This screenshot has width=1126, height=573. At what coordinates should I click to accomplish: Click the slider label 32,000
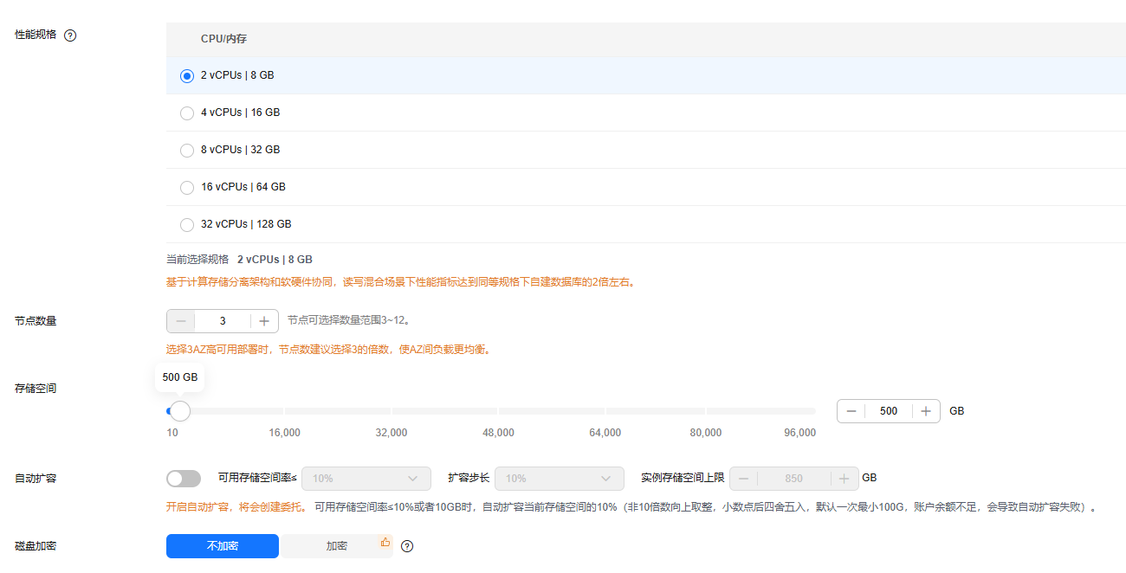click(x=392, y=433)
